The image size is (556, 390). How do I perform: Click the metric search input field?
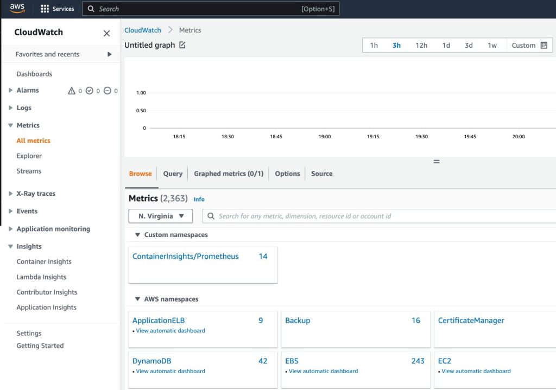pyautogui.click(x=380, y=216)
